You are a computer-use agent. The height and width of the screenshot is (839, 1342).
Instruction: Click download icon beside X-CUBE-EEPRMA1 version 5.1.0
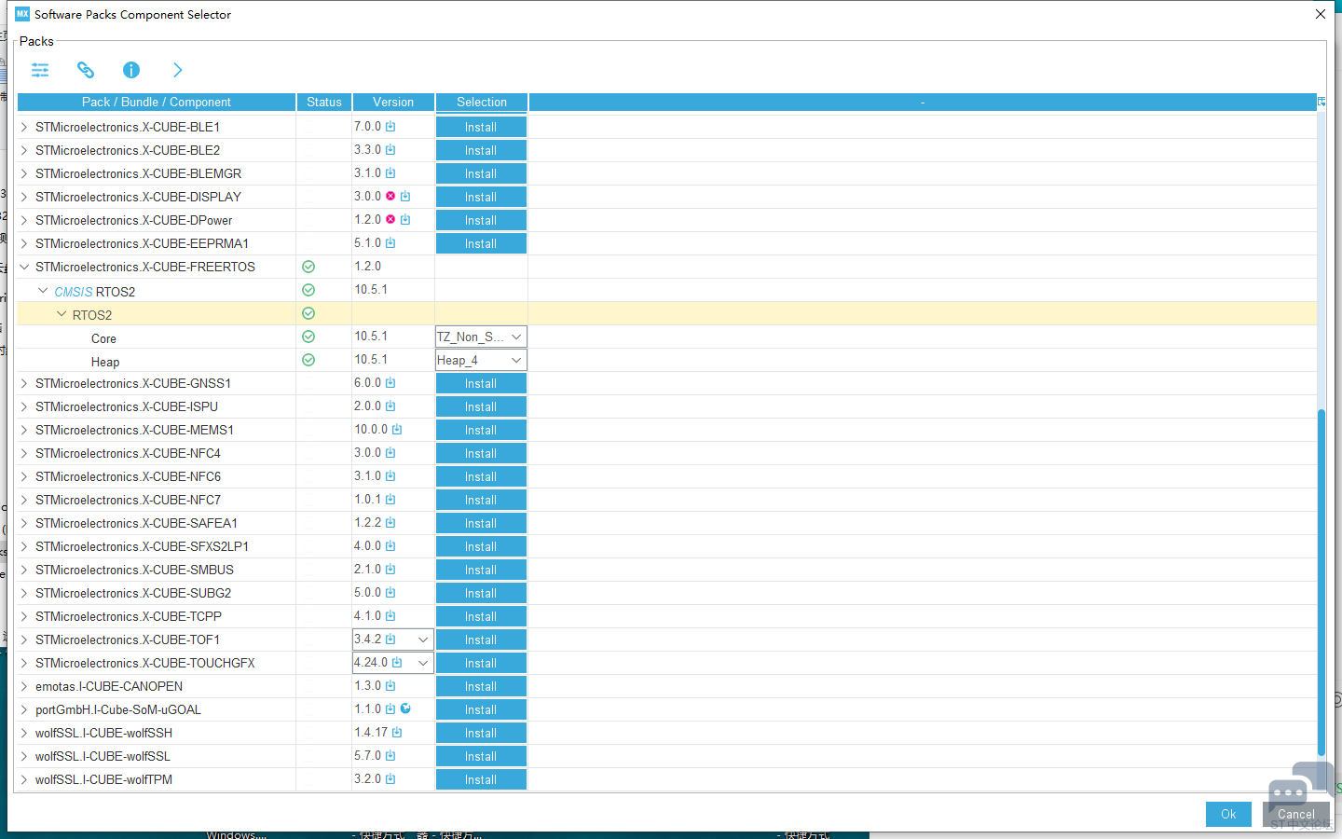tap(390, 243)
